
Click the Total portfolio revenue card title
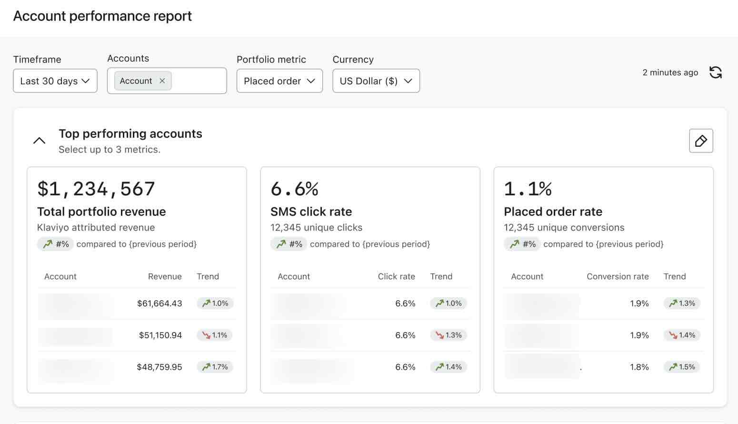click(x=101, y=212)
